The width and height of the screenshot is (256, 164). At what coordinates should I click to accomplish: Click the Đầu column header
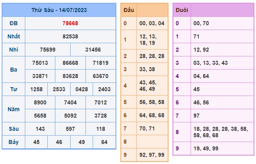pos(129,10)
